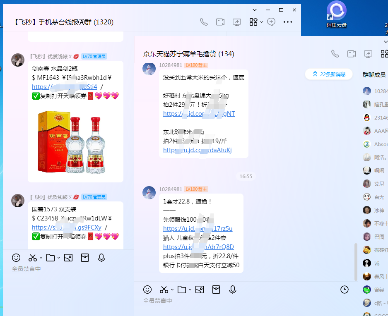Open the more options ... menu
Image resolution: width=388 pixels, height=316 pixels.
pos(287,23)
